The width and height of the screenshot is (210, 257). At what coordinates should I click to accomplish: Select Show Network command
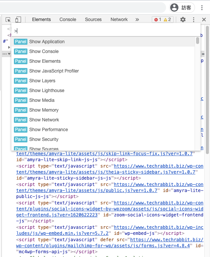[x=103, y=120]
